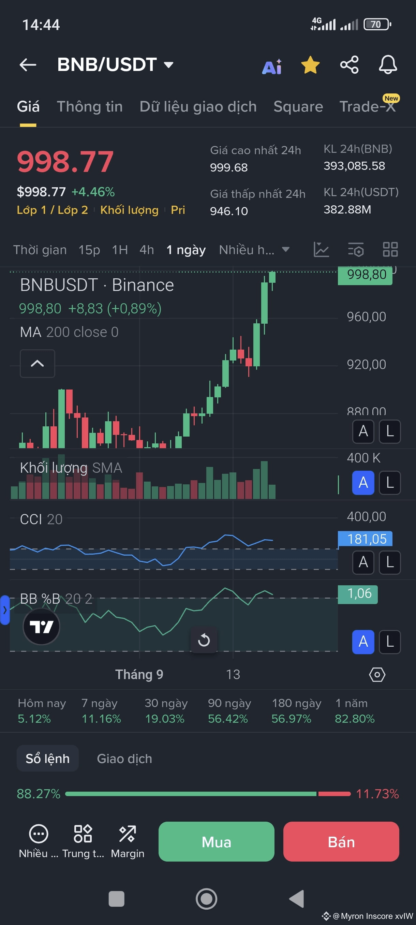416x925 pixels.
Task: Tap the buy/sell ratio bar
Action: pos(208,794)
